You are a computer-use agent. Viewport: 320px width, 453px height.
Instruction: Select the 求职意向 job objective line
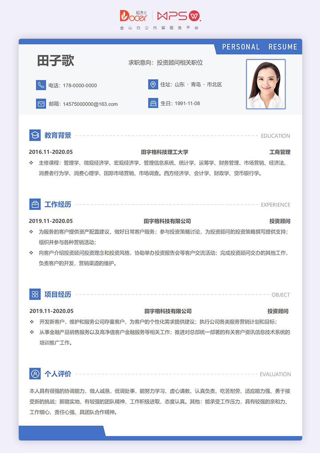(x=165, y=63)
